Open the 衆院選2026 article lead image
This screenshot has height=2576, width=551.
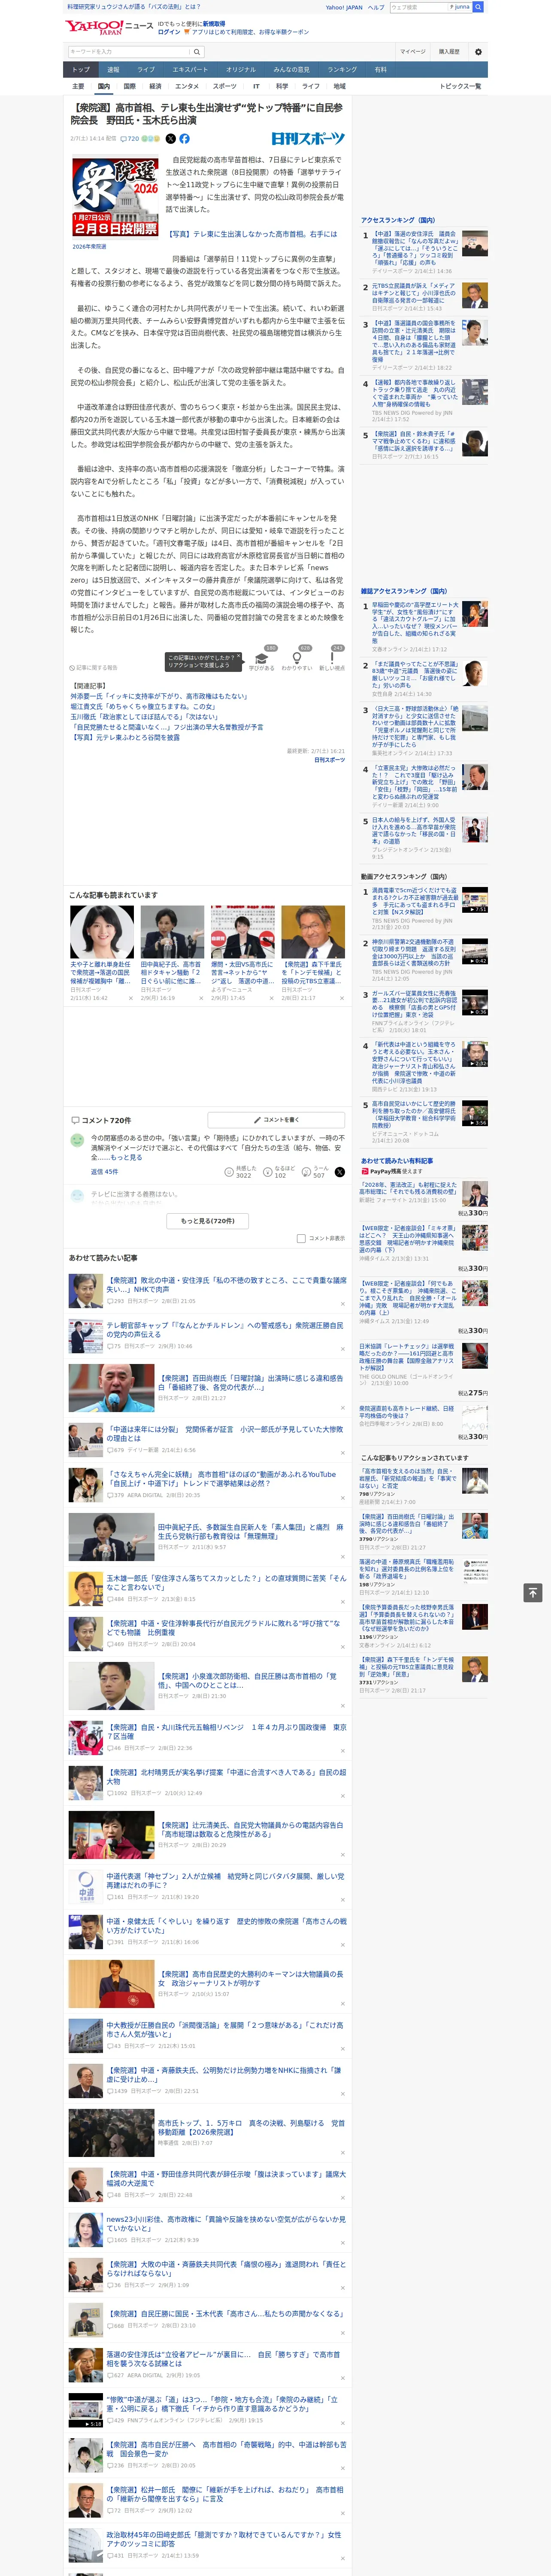pyautogui.click(x=115, y=196)
